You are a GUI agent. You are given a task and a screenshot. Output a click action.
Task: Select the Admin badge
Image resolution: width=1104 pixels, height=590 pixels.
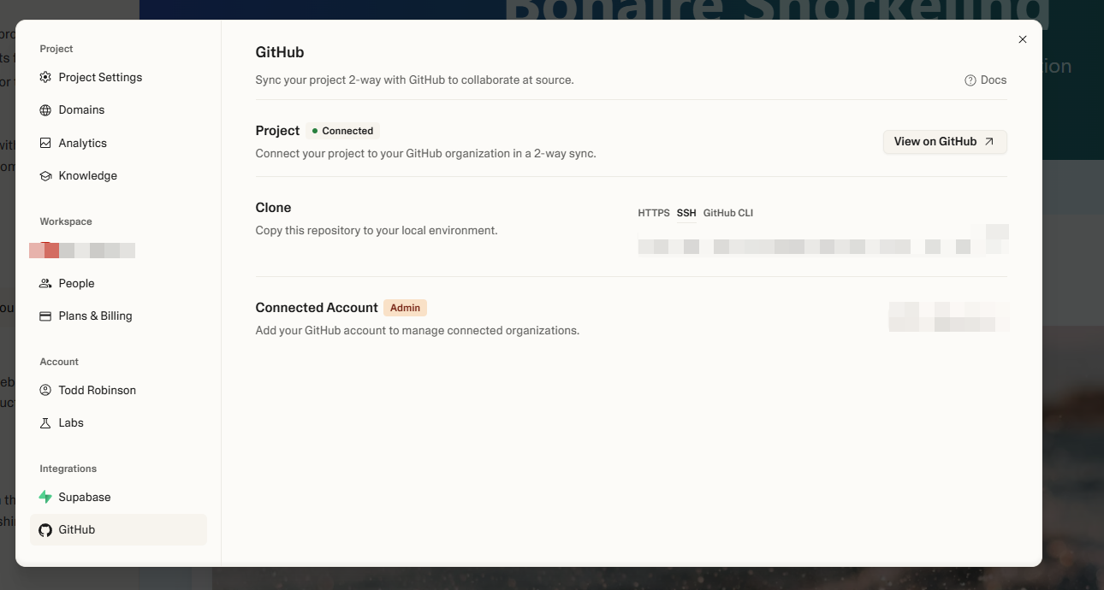tap(405, 308)
